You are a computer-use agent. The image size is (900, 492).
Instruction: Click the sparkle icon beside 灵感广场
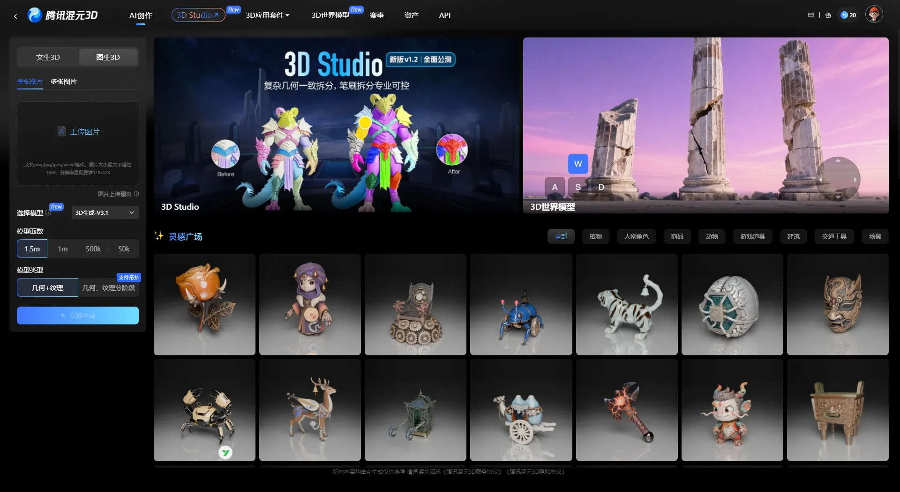159,236
